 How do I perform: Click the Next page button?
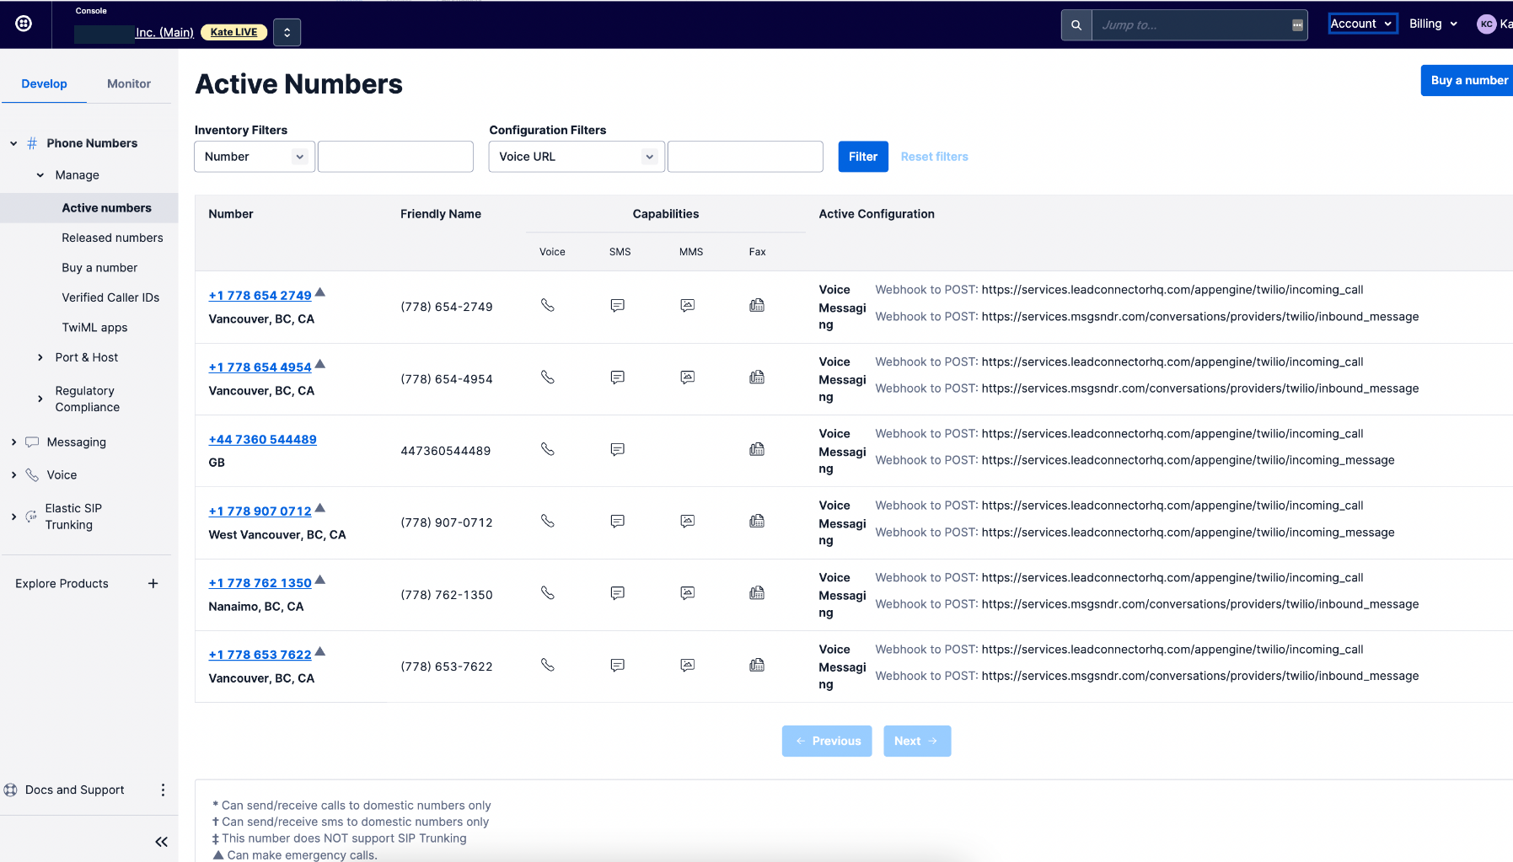[x=917, y=742]
